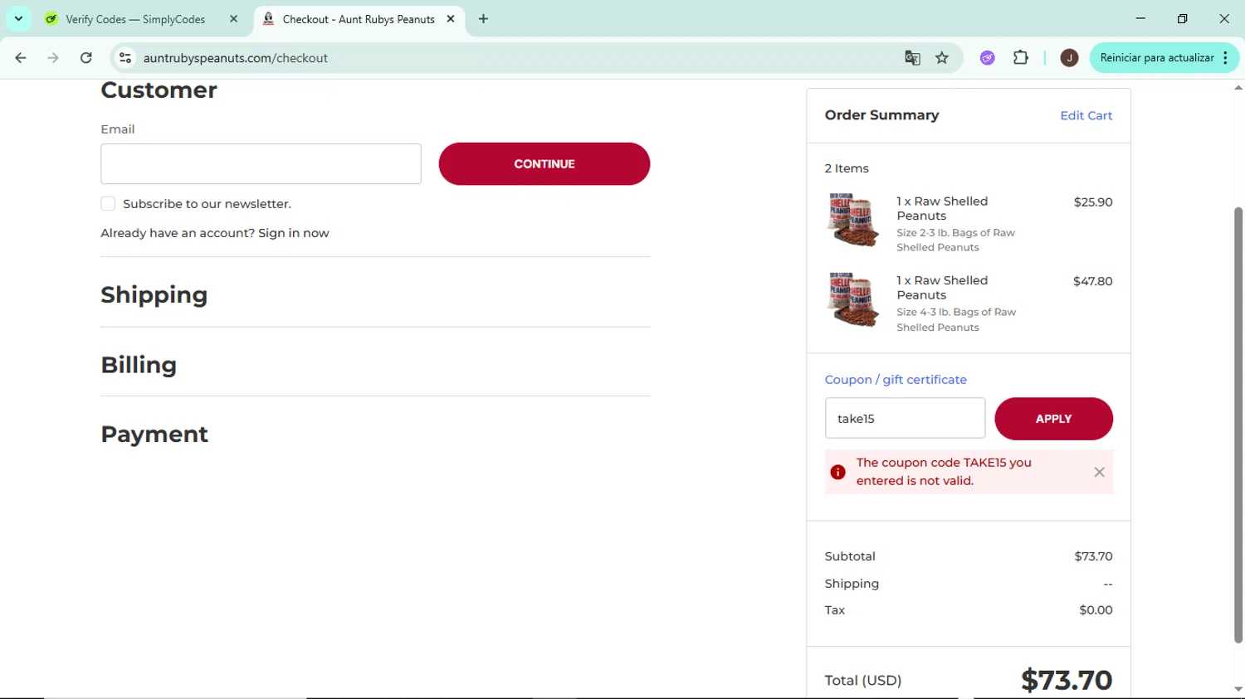Click the red error info icon
This screenshot has height=699, width=1245.
(x=838, y=472)
